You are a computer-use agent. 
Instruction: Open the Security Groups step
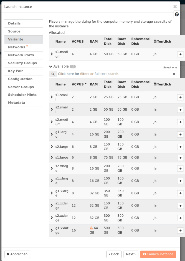coord(22,63)
